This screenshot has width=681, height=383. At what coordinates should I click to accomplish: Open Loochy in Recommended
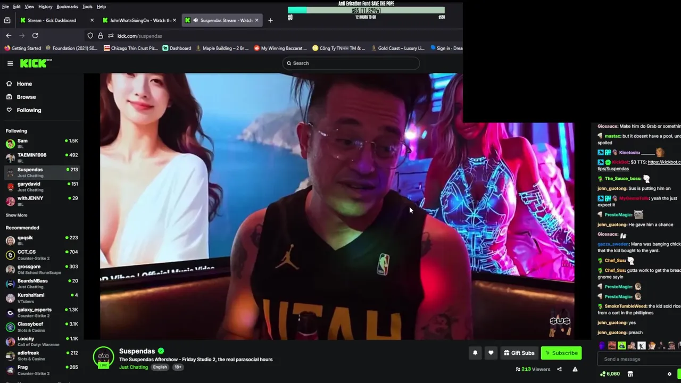(41, 341)
